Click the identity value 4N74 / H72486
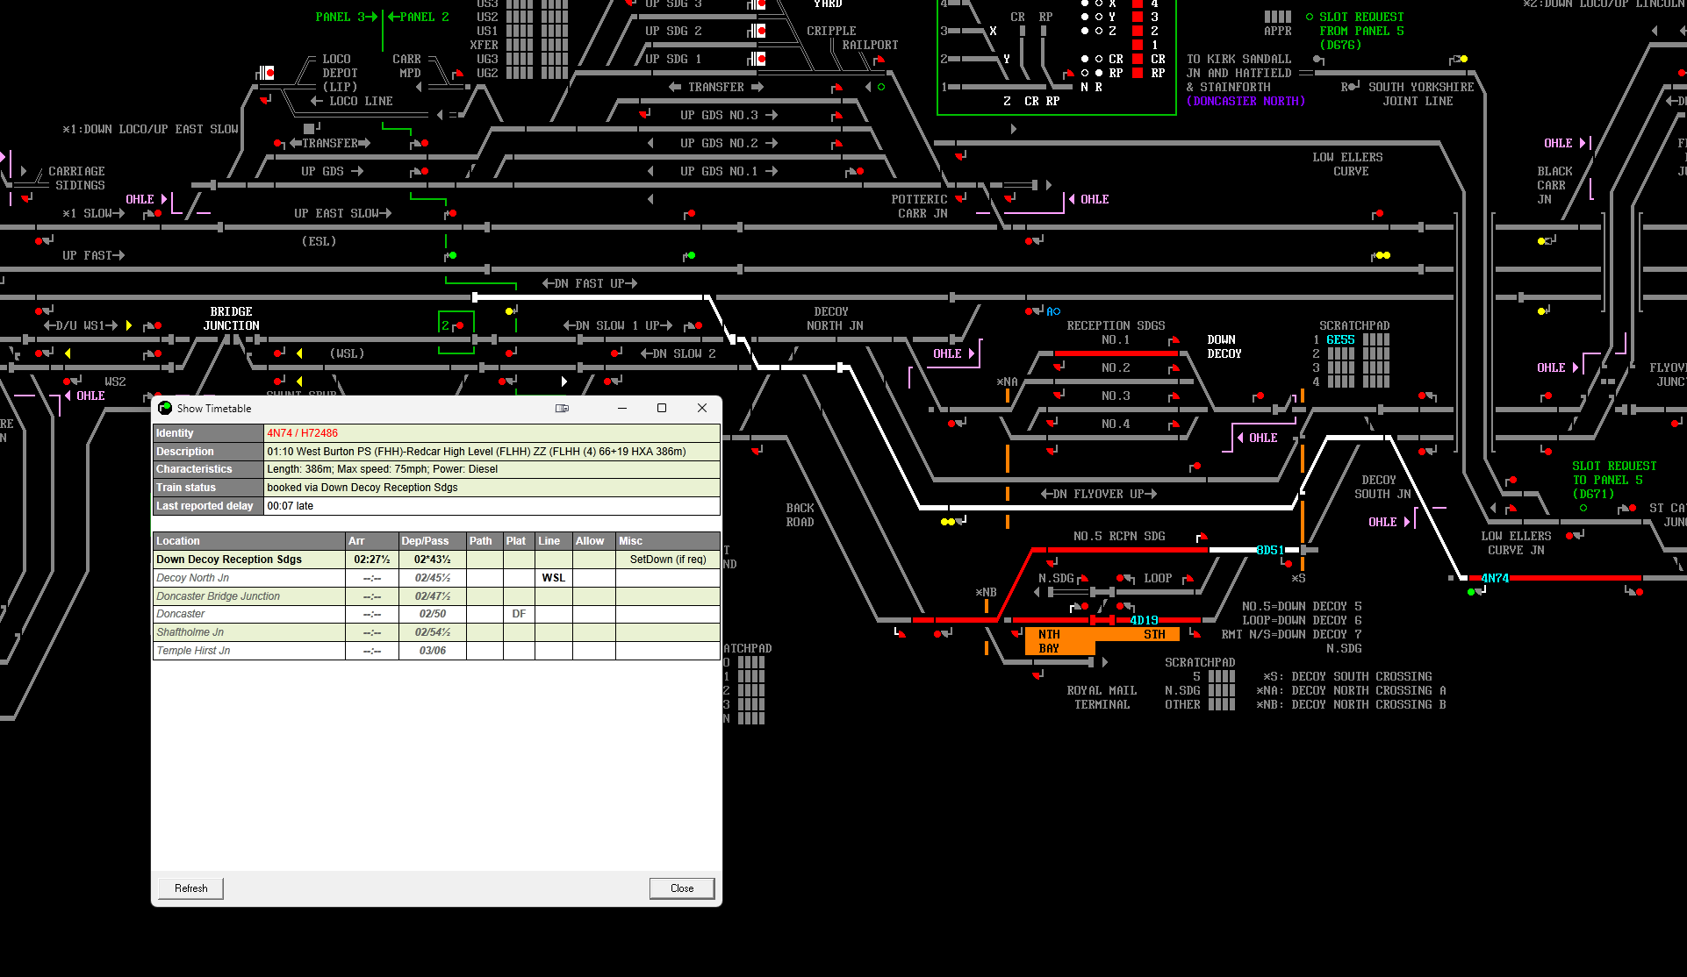This screenshot has height=977, width=1687. pos(303,433)
